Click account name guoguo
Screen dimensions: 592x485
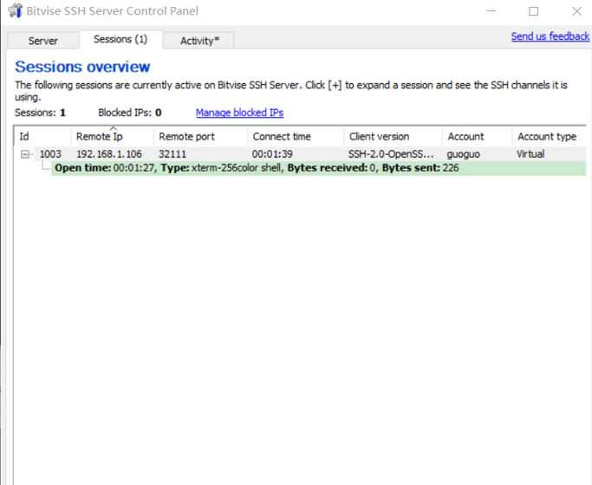pyautogui.click(x=463, y=154)
